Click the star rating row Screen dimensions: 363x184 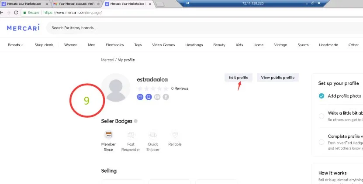153,89
